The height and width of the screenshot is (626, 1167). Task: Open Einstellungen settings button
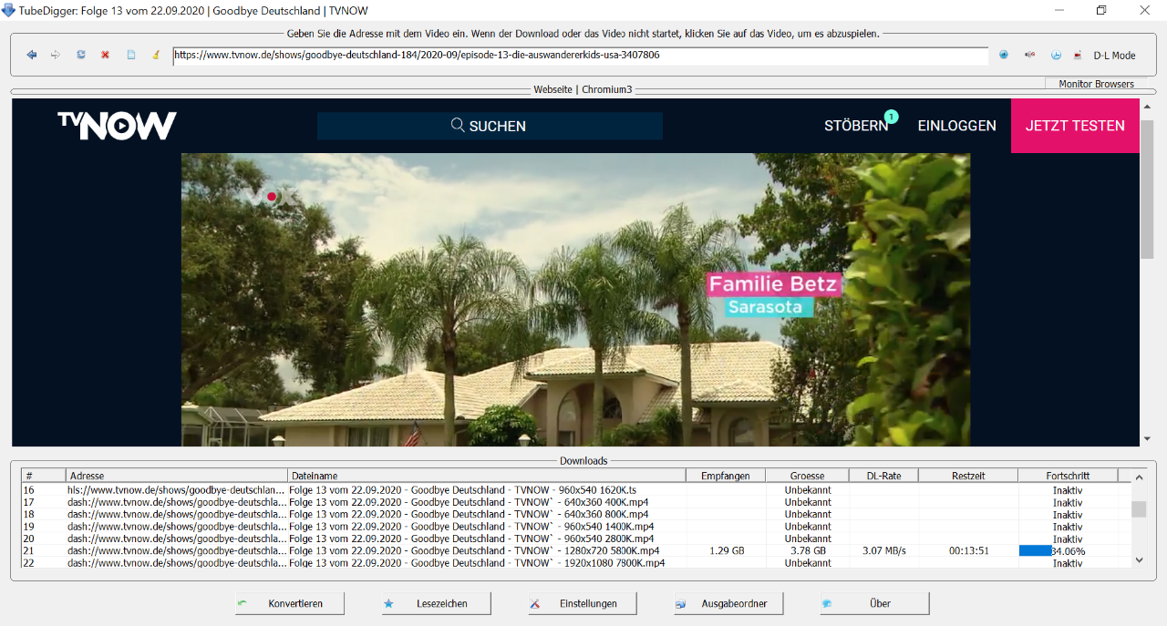(x=582, y=603)
